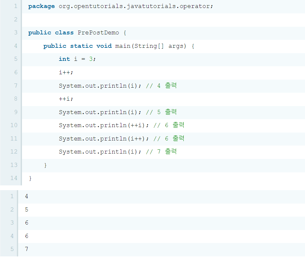Click output value 7 in result block
The image size is (305, 258).
(x=27, y=249)
